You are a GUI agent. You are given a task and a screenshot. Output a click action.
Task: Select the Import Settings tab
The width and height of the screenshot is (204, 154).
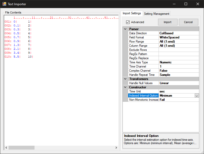[x=132, y=13]
